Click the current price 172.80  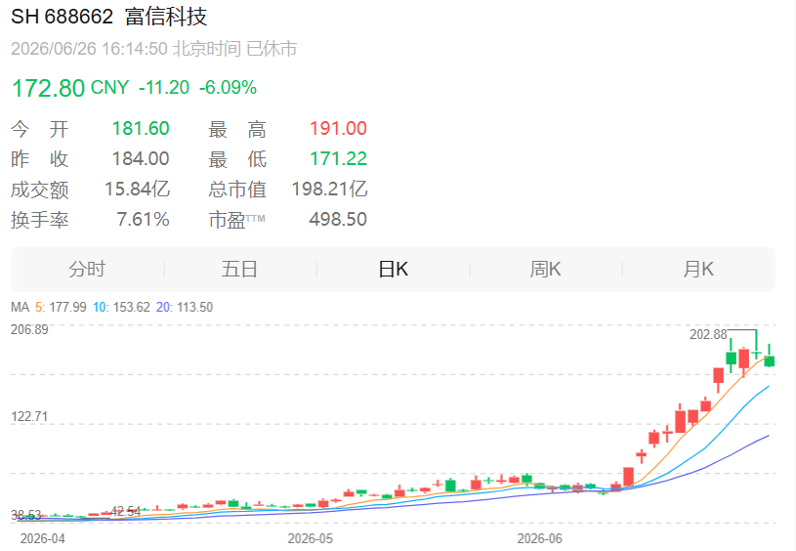48,88
